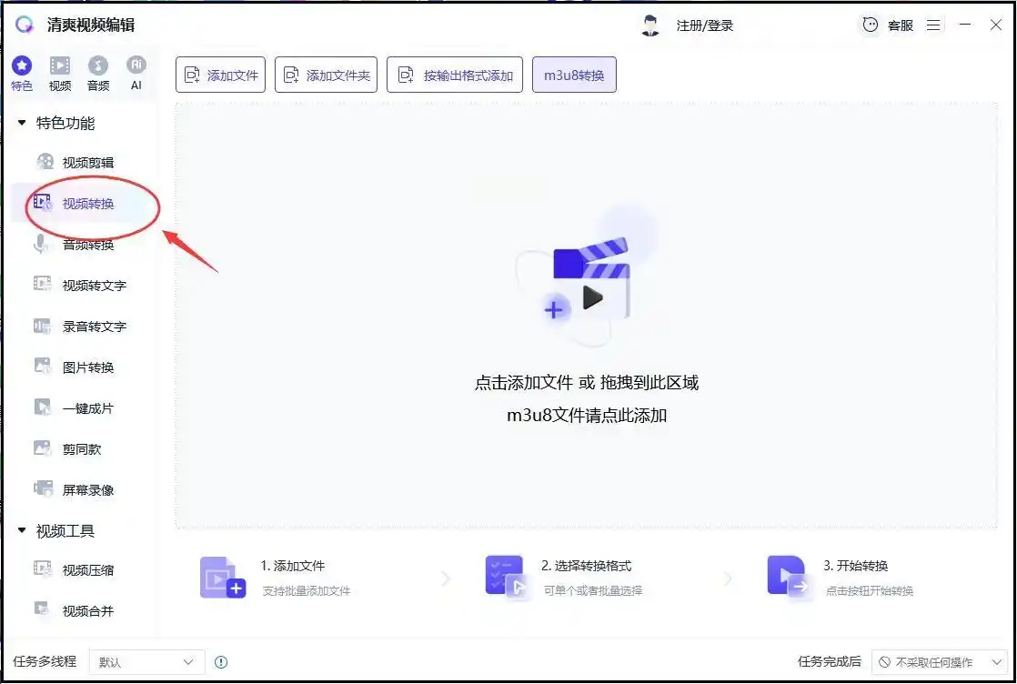Screen dimensions: 1017x684
Task: Click the clapperboard add-file icon in drop area
Action: tap(587, 281)
